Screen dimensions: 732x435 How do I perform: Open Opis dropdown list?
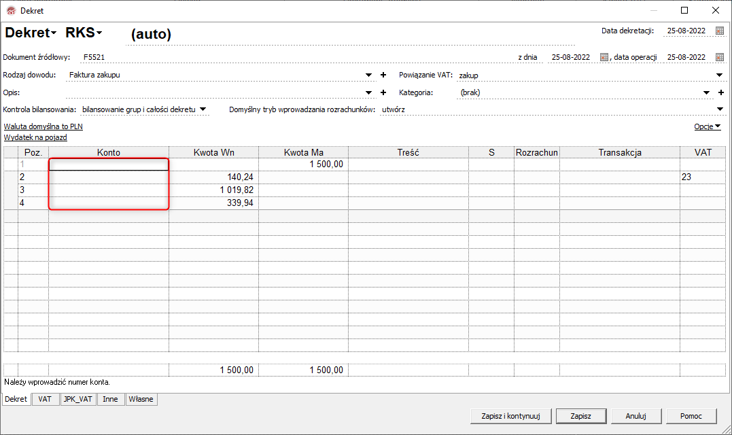[x=368, y=93]
